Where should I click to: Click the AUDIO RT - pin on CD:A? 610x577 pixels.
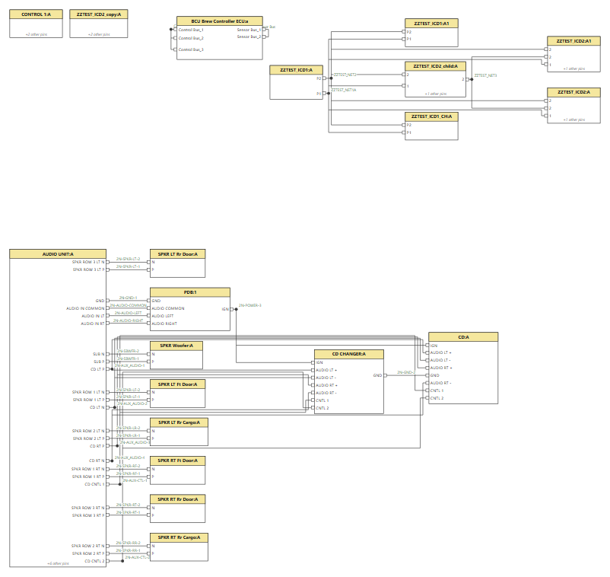(x=441, y=383)
